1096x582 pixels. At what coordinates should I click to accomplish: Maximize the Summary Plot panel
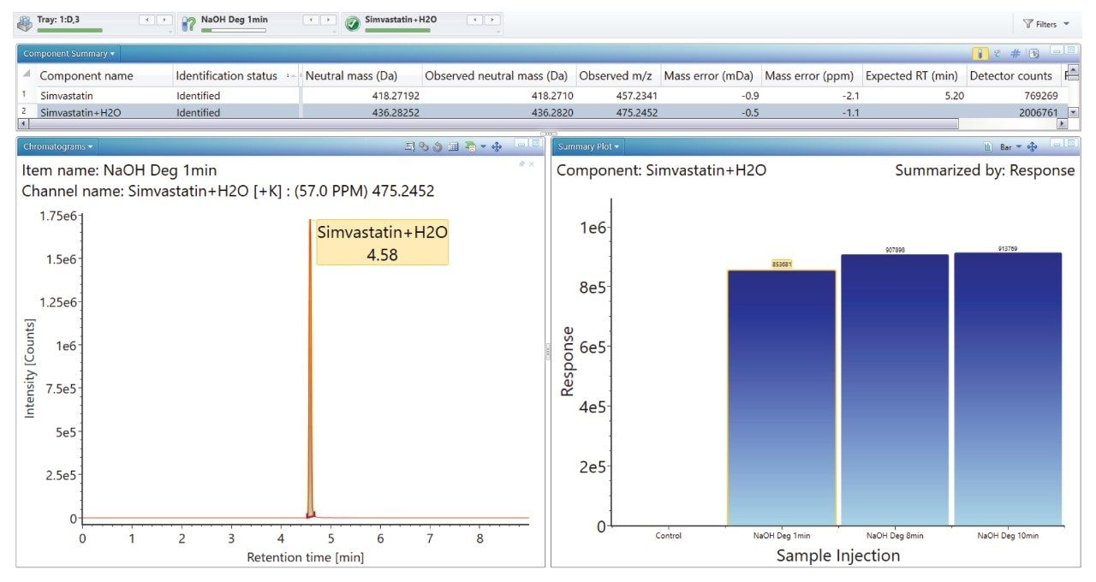(x=1070, y=144)
